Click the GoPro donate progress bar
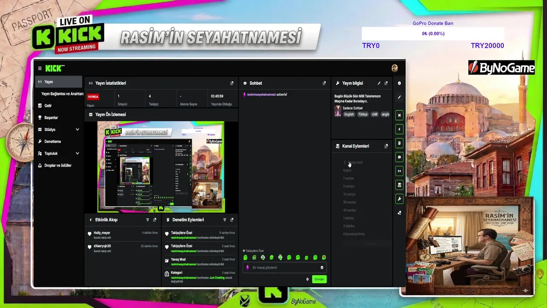Image resolution: width=547 pixels, height=308 pixels. coord(433,33)
